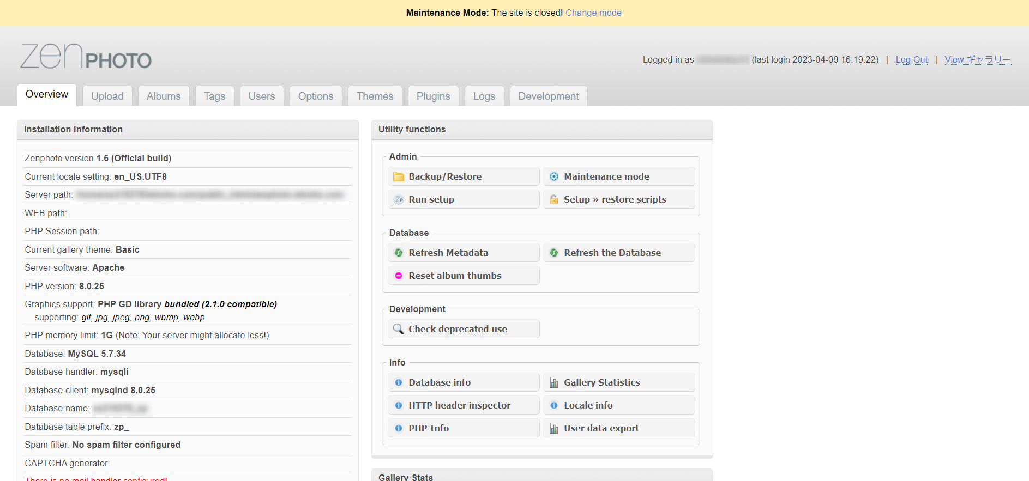
Task: Open the Plugins tab
Action: [433, 96]
